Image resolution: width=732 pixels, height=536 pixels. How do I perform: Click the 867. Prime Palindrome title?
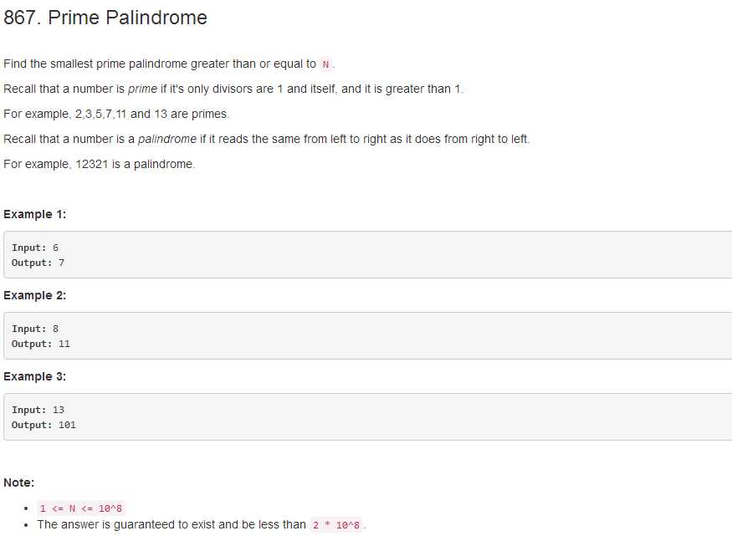(105, 18)
